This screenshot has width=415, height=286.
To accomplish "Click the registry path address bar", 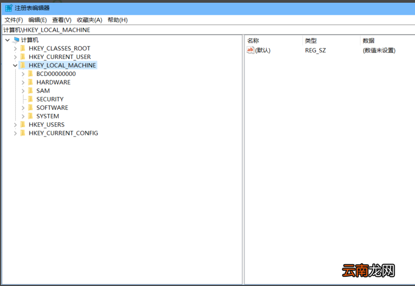I will [x=209, y=30].
